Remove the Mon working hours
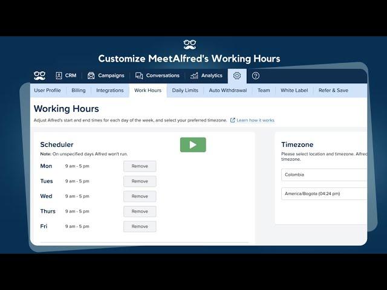The image size is (387, 290). (140, 166)
